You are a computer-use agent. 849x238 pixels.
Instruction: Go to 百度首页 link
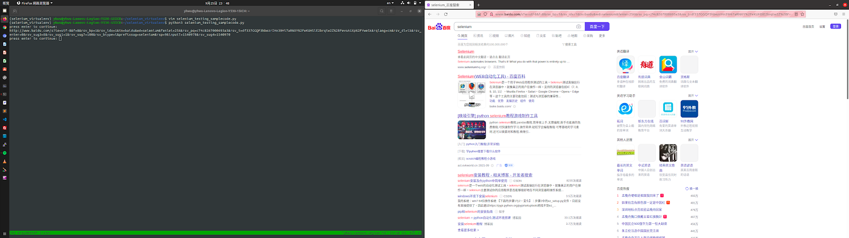click(x=808, y=26)
